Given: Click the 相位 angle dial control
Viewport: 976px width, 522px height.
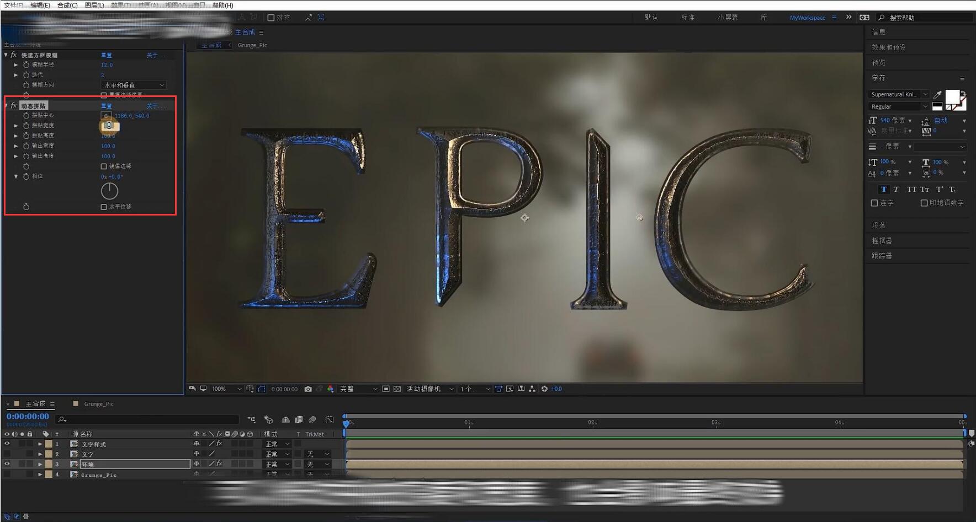Looking at the screenshot, I should pos(109,191).
